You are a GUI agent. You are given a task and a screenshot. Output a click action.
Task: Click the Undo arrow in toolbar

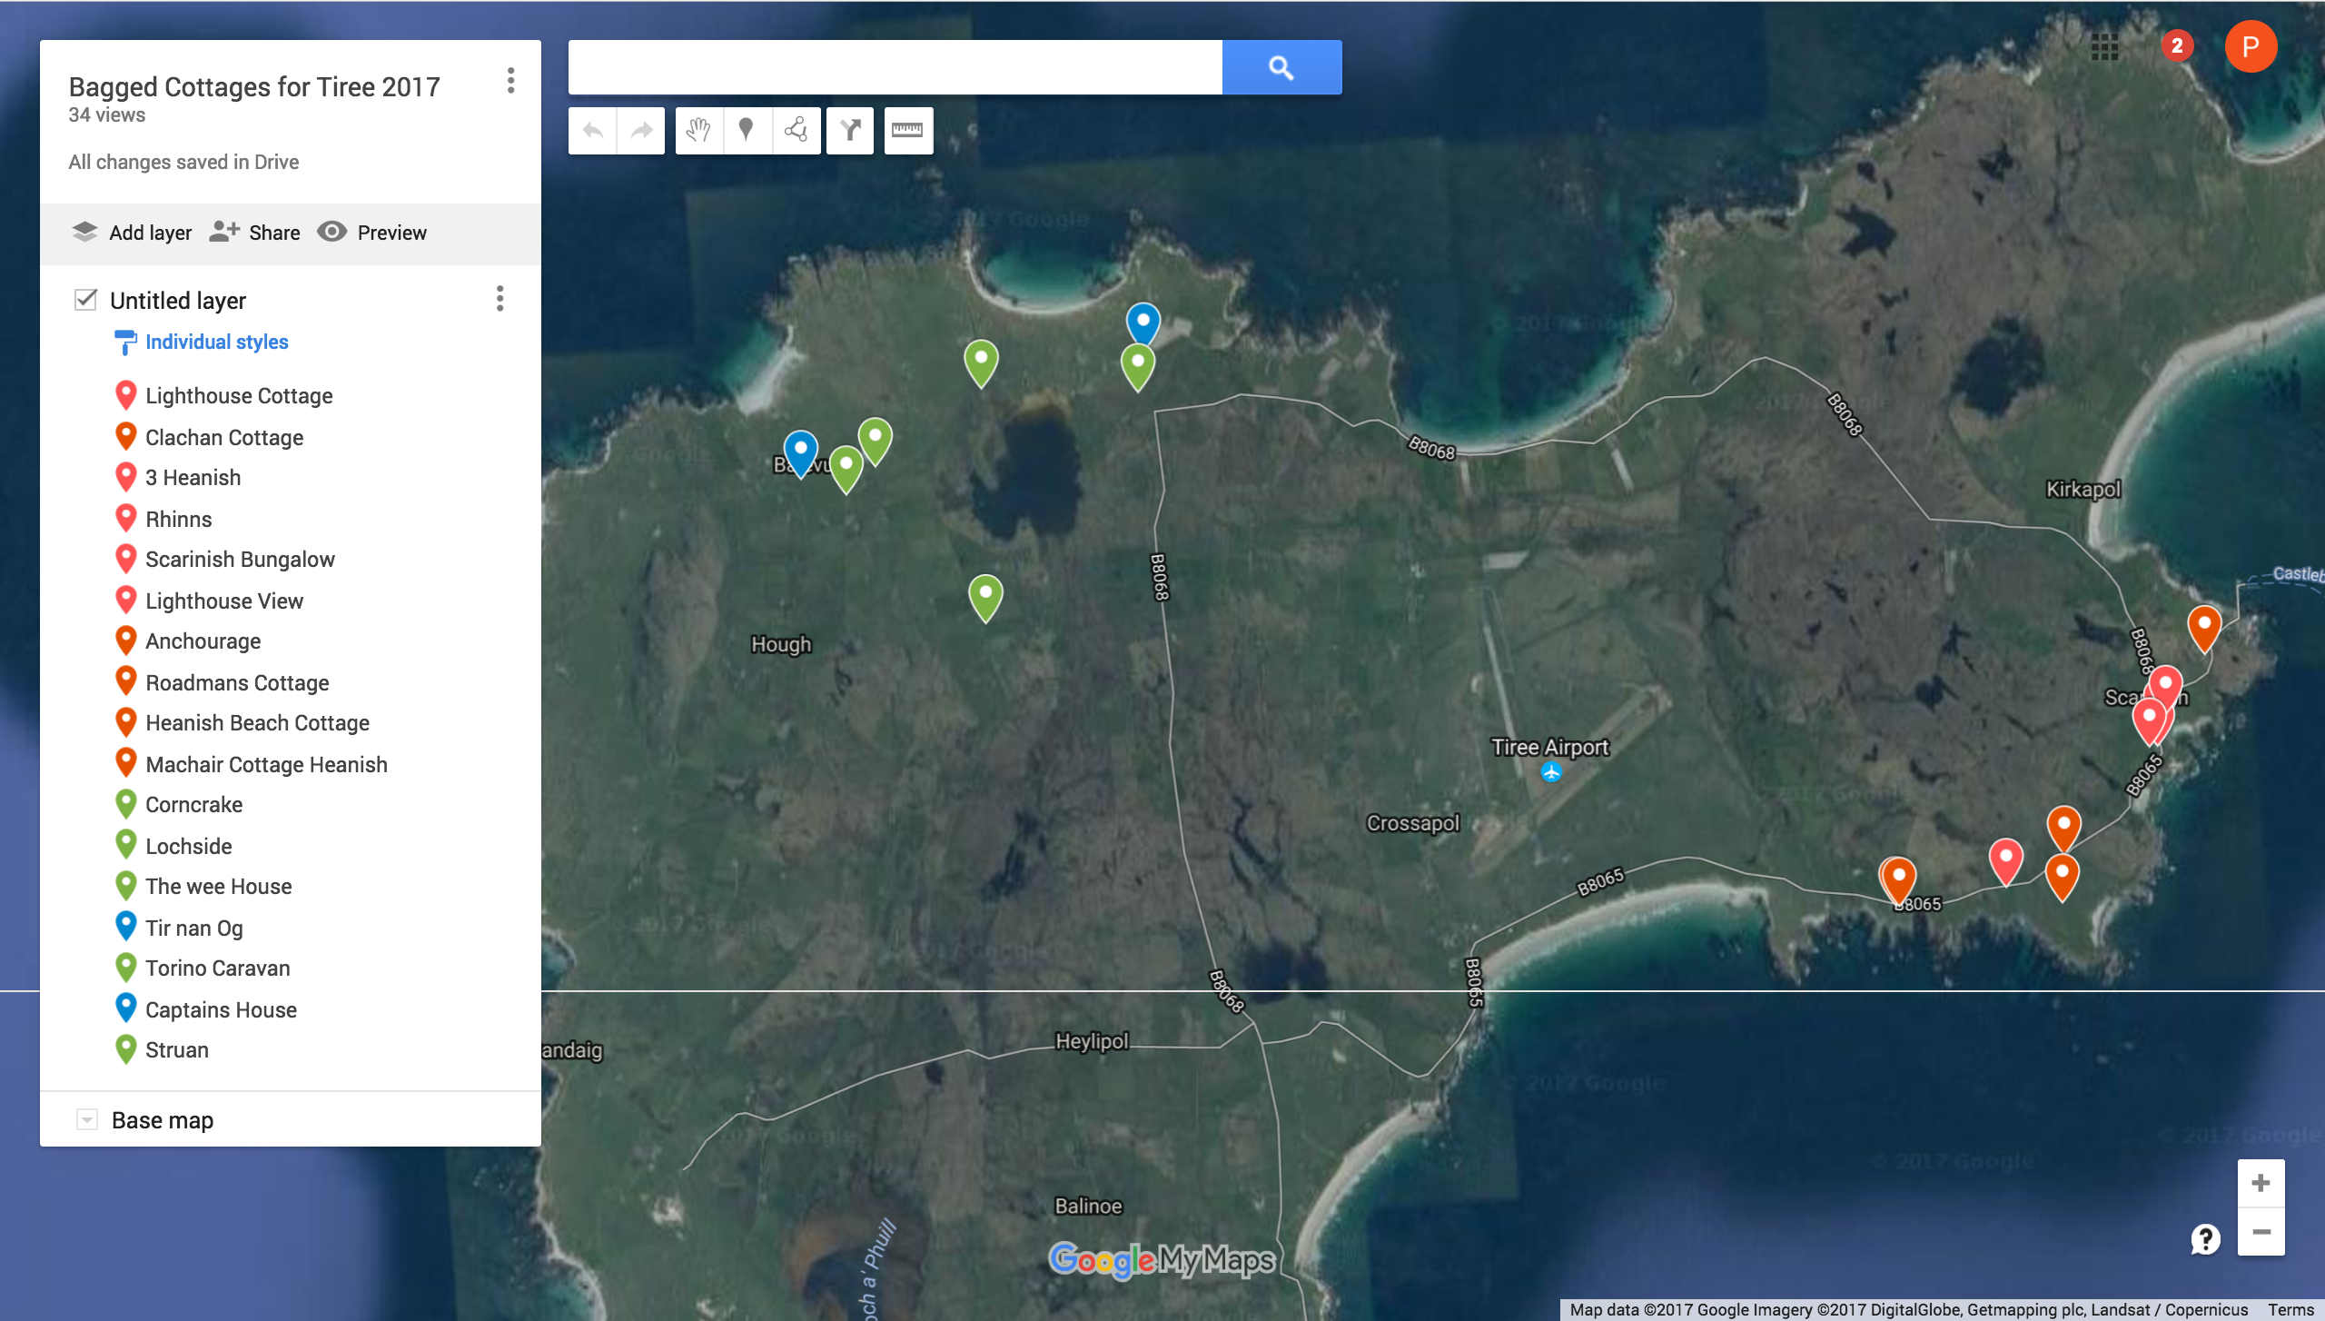click(x=593, y=130)
